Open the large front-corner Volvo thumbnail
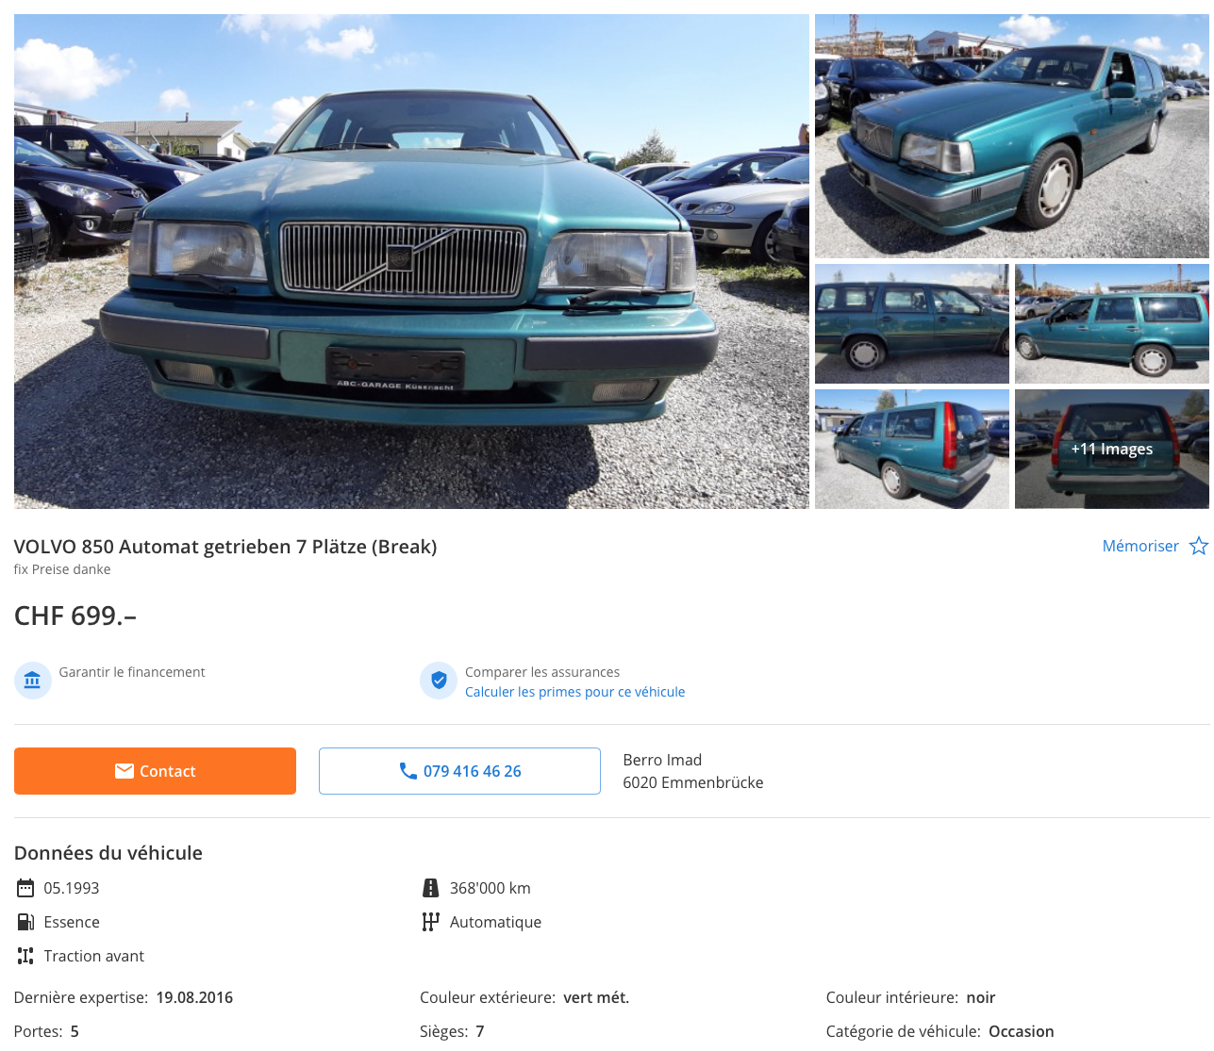 [x=1012, y=136]
